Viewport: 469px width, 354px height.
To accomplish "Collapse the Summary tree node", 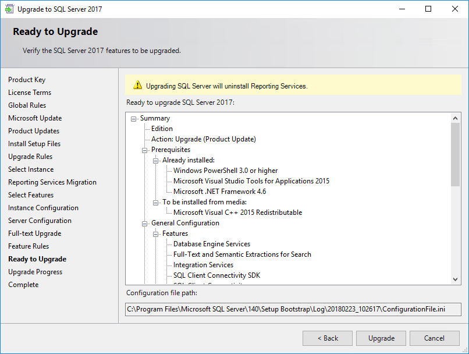I will 133,119.
